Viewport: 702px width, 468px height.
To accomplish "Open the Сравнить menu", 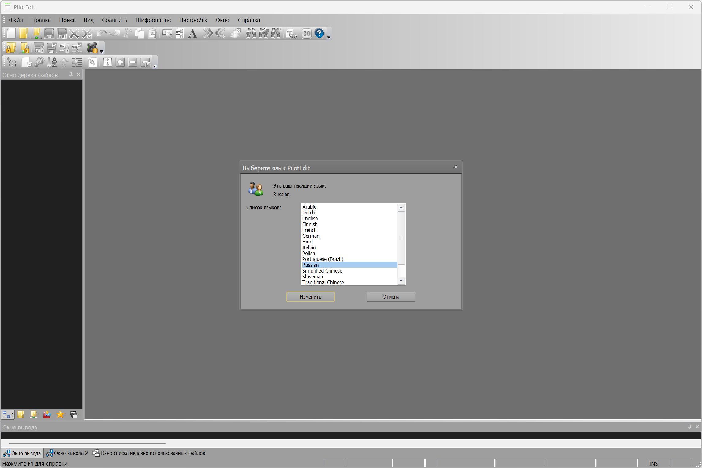I will [114, 20].
